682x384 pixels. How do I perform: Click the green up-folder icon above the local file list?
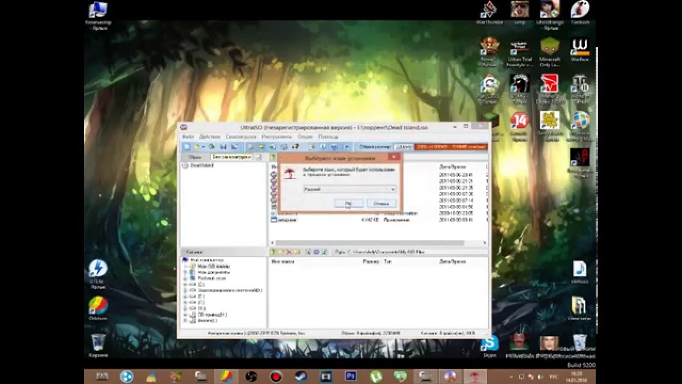pos(273,252)
